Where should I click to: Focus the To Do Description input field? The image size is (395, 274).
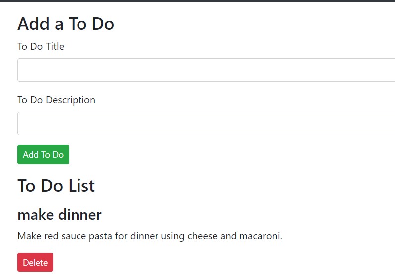click(206, 123)
